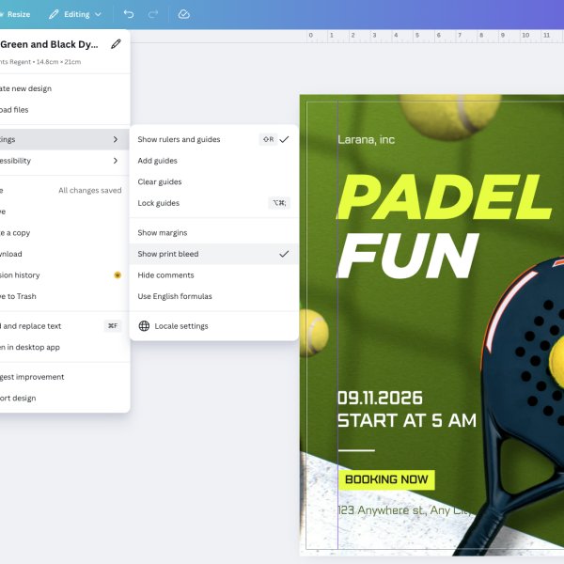Click the Redo arrow icon
The width and height of the screenshot is (564, 564).
pos(153,14)
